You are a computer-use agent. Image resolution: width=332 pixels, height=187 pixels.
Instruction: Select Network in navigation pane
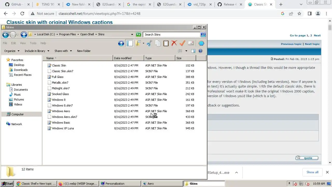coord(17,124)
